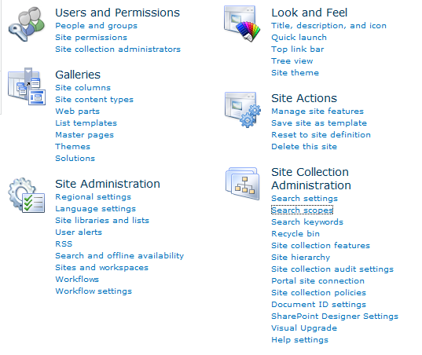Go to Site content types

click(94, 100)
